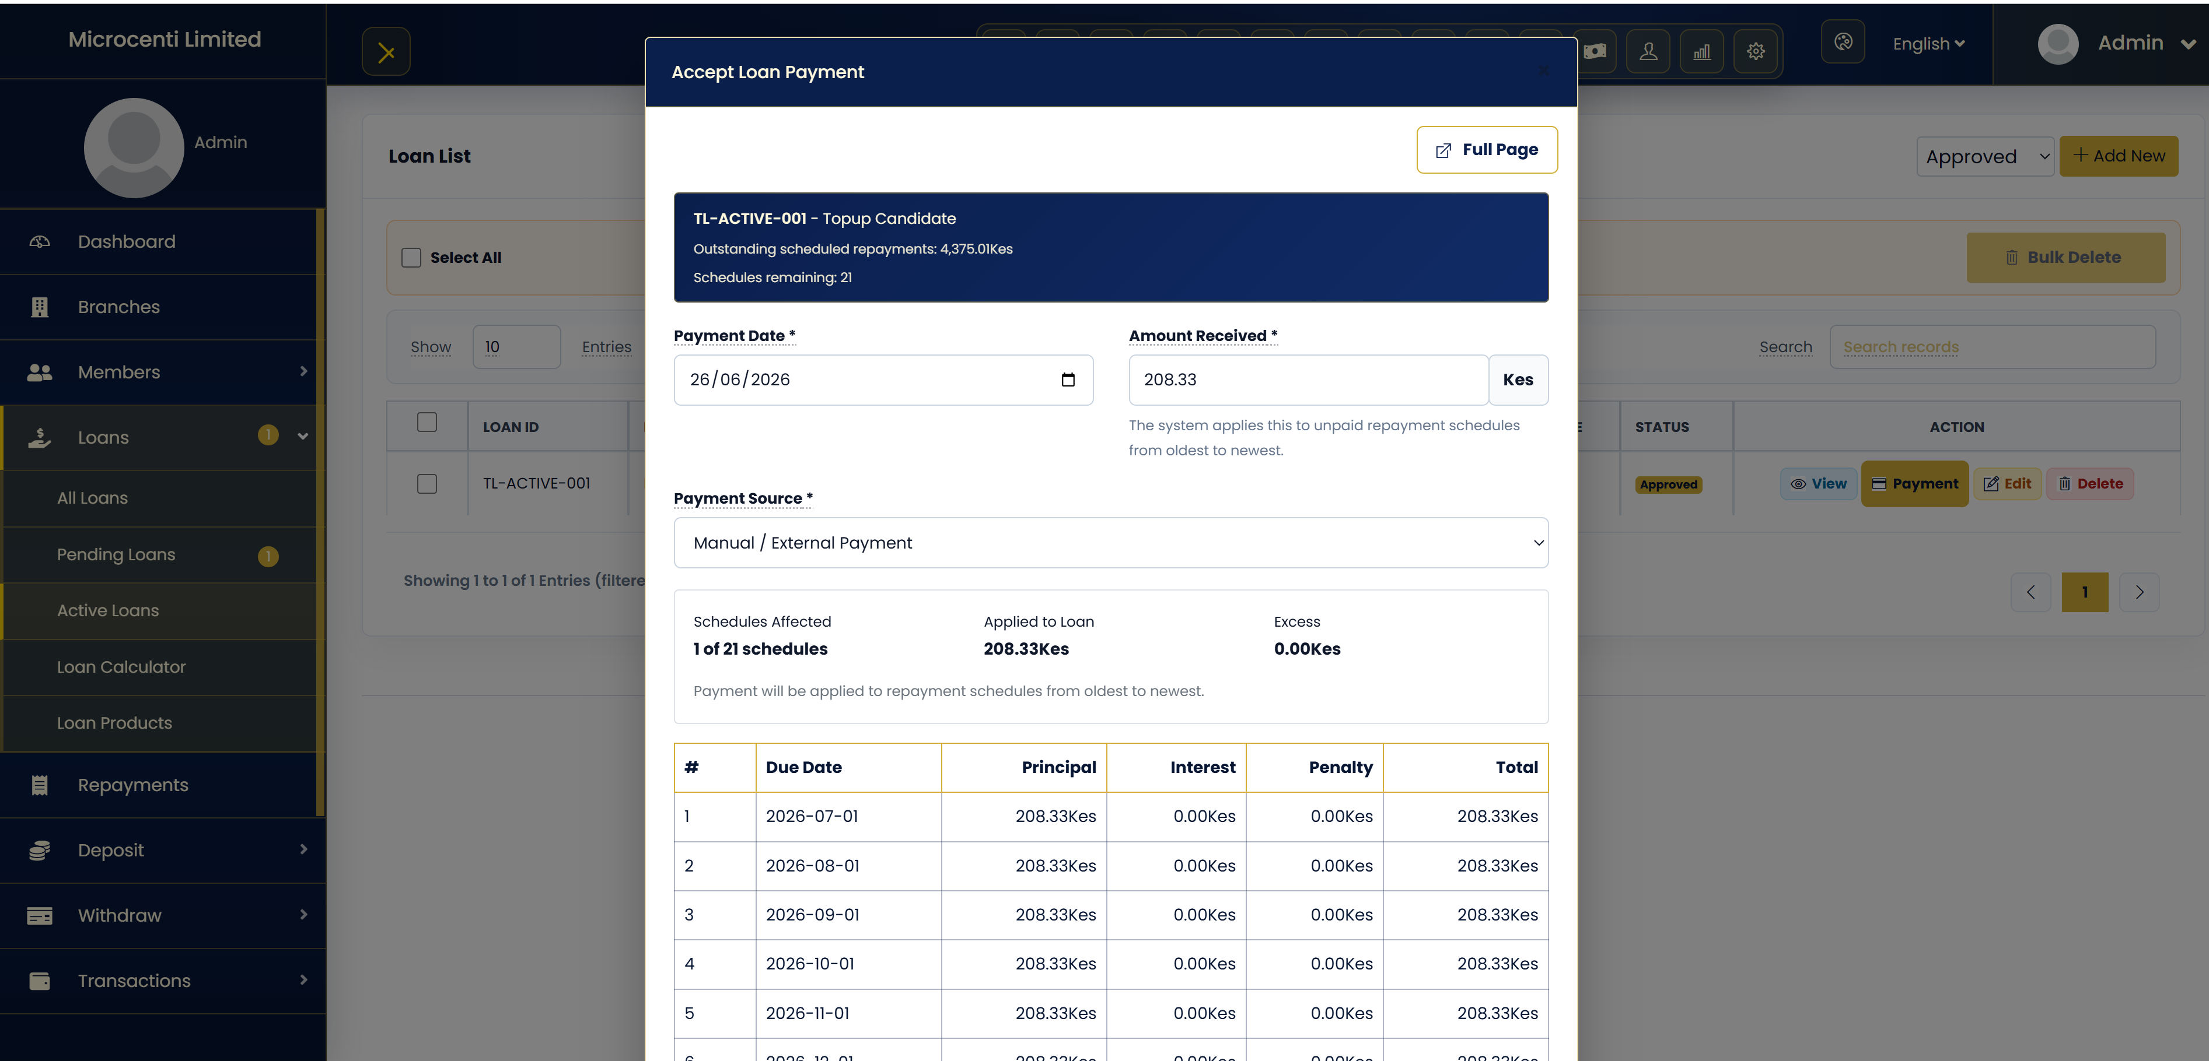Click Payment button for TL-ACTIVE-001
The width and height of the screenshot is (2209, 1061).
tap(1914, 484)
